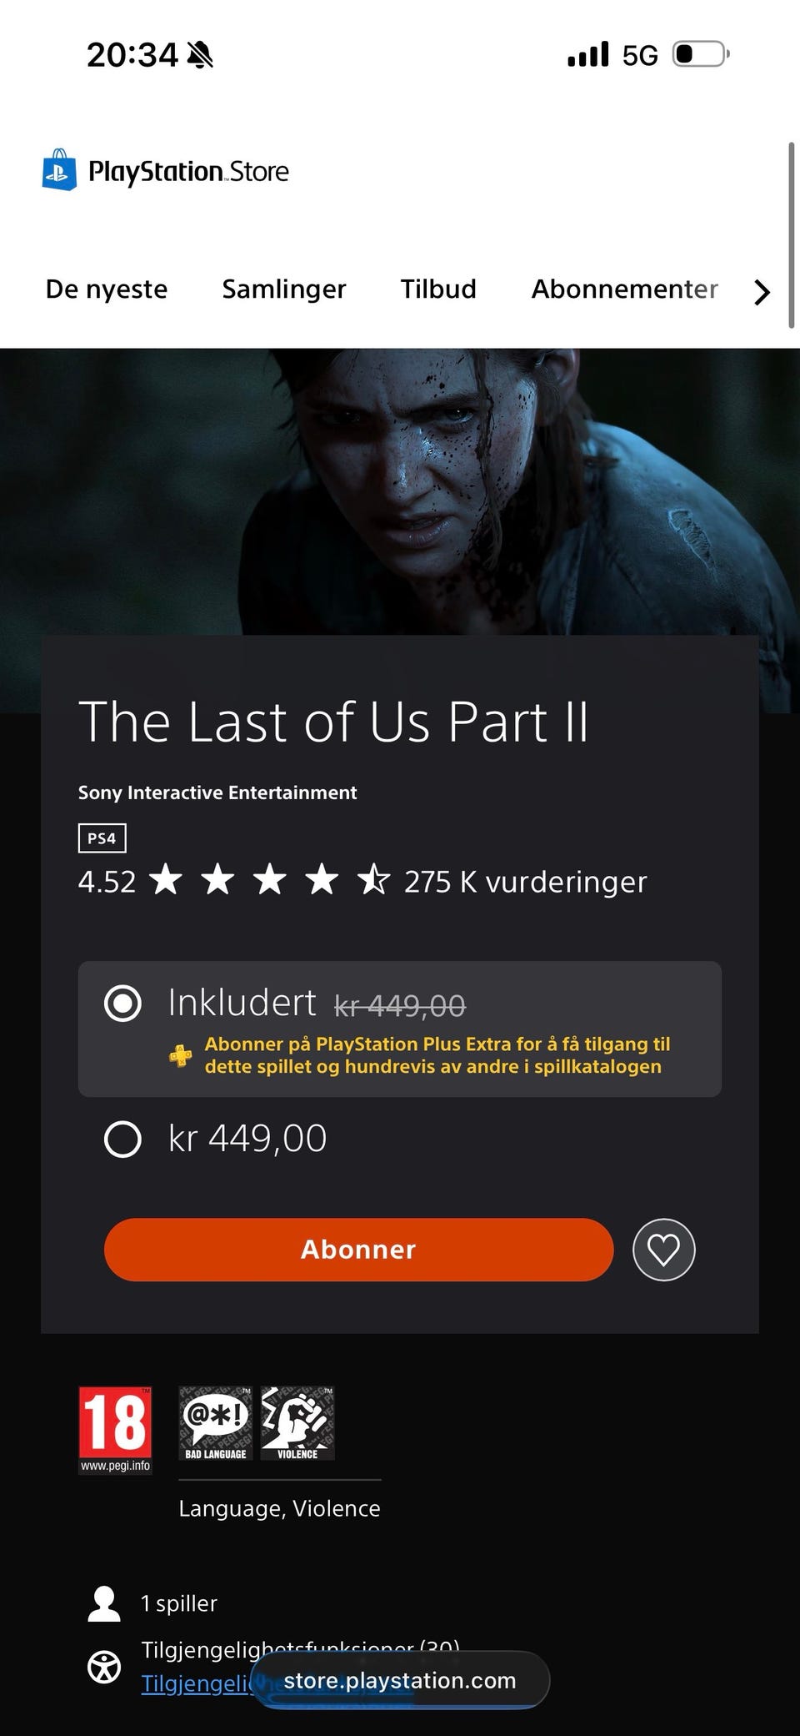Screen dimensions: 800x1736
Task: Open the PlayStation Store shopping bag logo
Action: (x=59, y=170)
